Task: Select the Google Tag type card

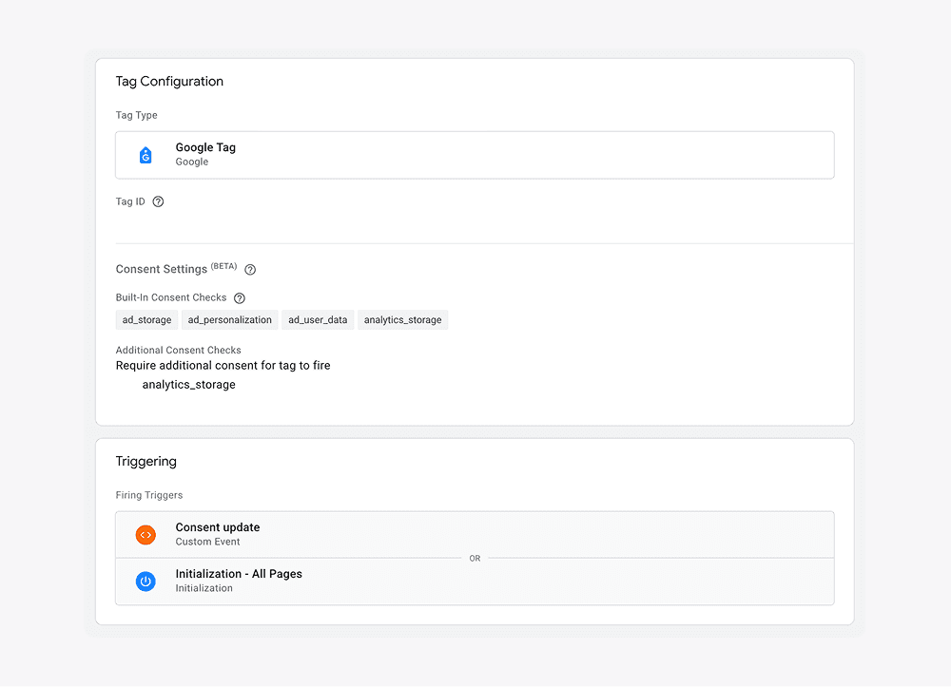Action: tap(475, 154)
